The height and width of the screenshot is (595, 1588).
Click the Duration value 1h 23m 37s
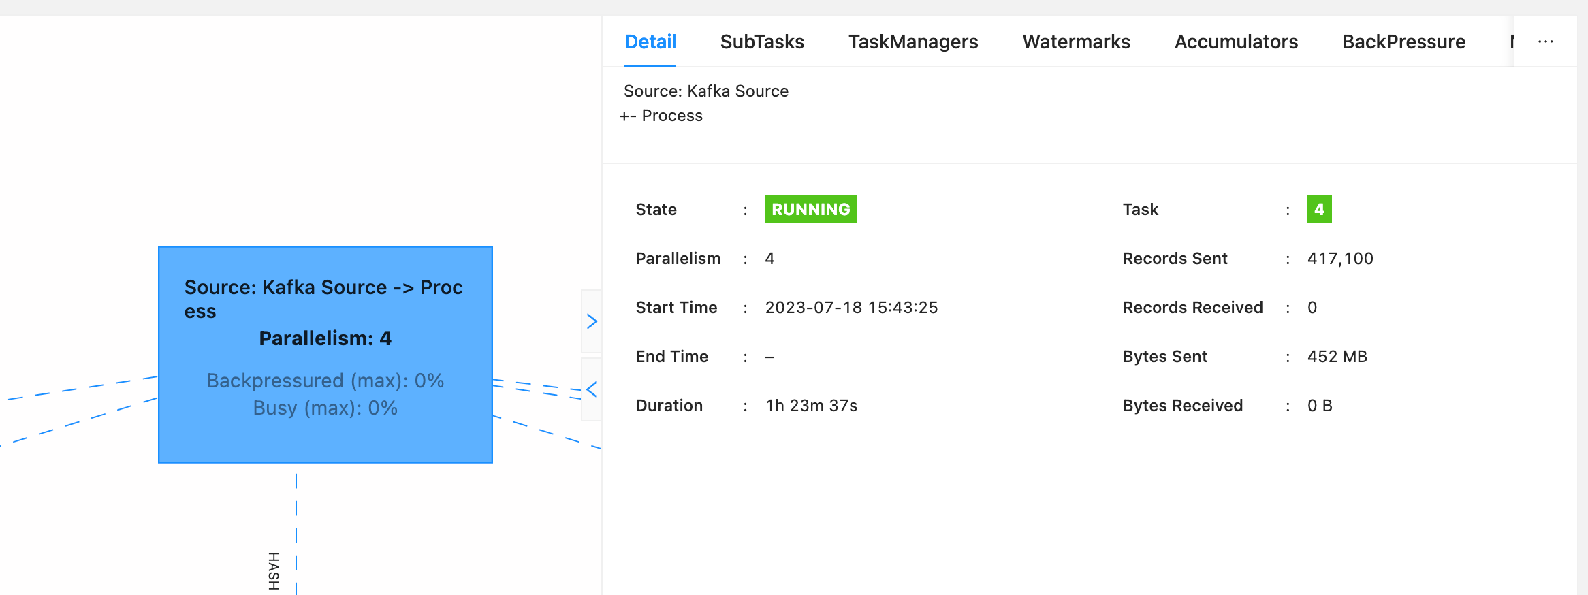[811, 406]
